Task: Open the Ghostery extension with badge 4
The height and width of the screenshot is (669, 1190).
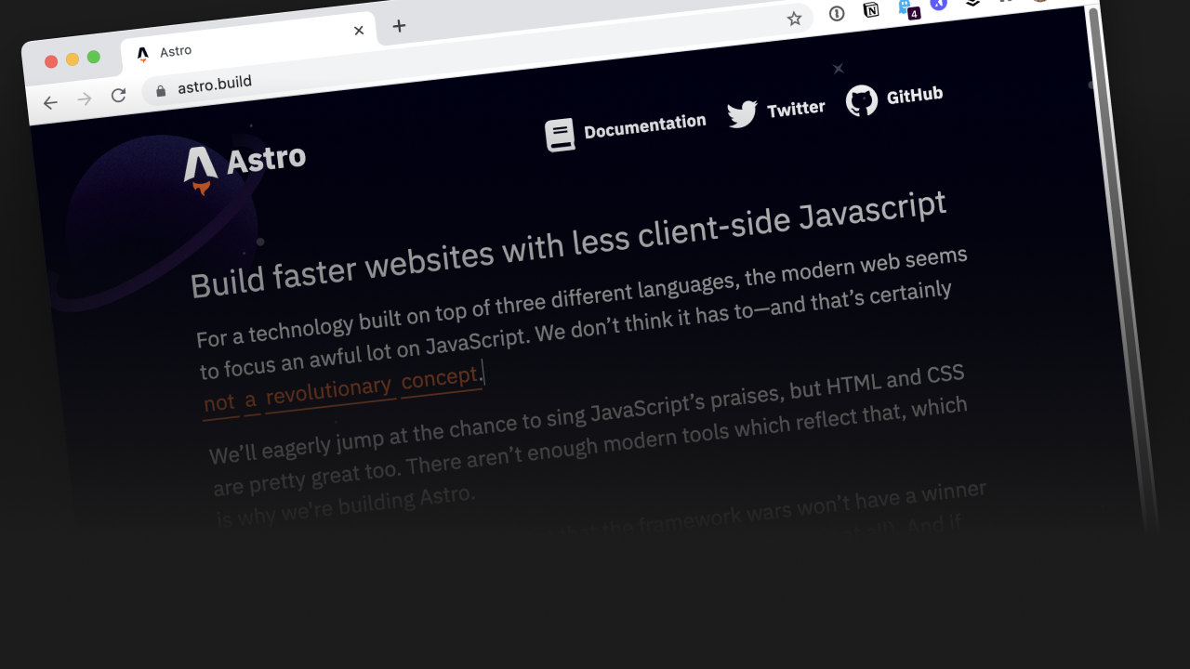Action: (907, 8)
